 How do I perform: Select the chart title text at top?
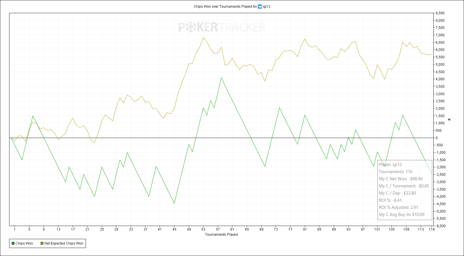point(225,7)
